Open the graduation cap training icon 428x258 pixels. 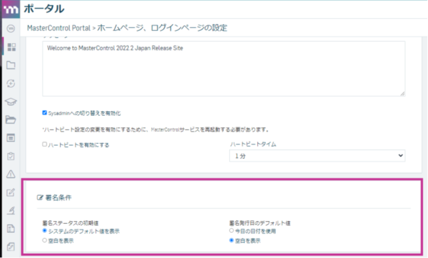(x=11, y=102)
